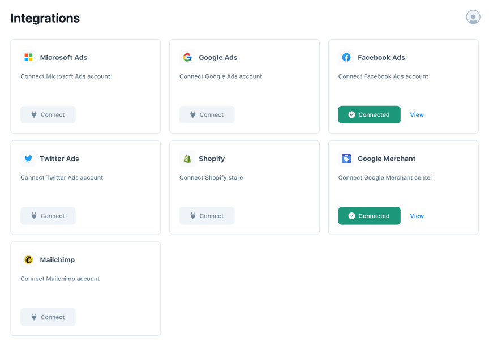This screenshot has width=493, height=362.
Task: Click Connected button for Facebook Ads
Action: pyautogui.click(x=370, y=114)
